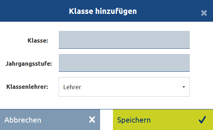The width and height of the screenshot is (213, 130).
Task: Click the Lehrer placeholder text
Action: [x=72, y=87]
